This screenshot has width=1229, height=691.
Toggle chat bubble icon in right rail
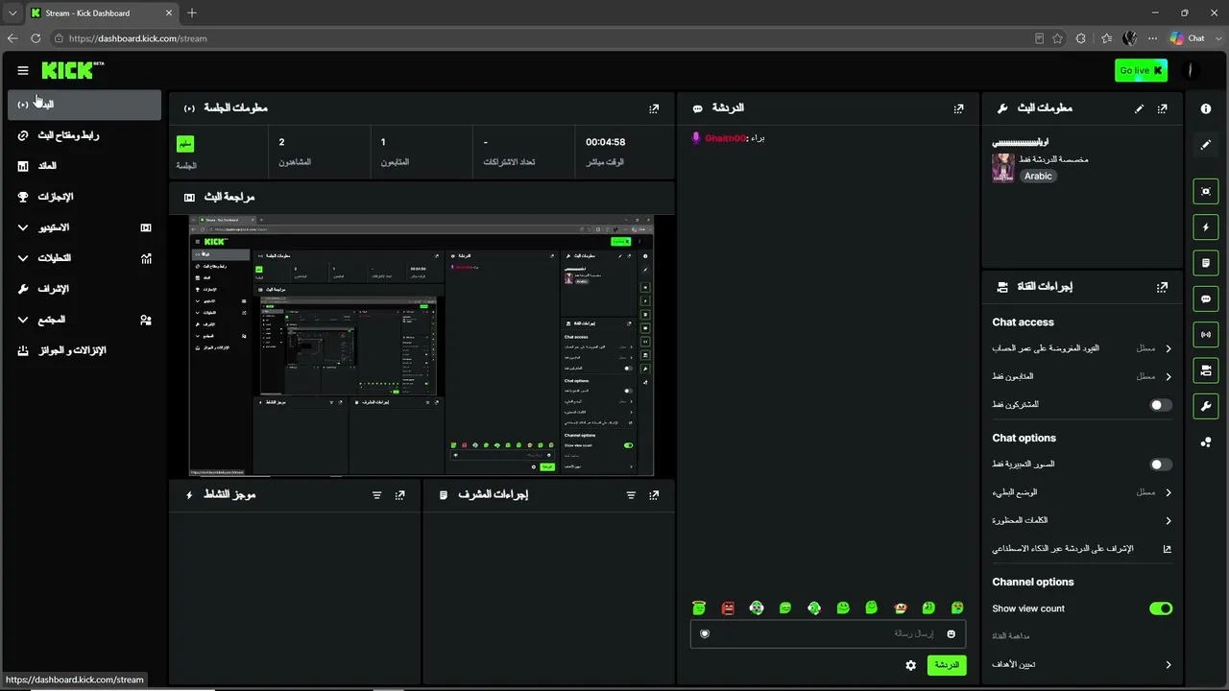[x=1206, y=298]
